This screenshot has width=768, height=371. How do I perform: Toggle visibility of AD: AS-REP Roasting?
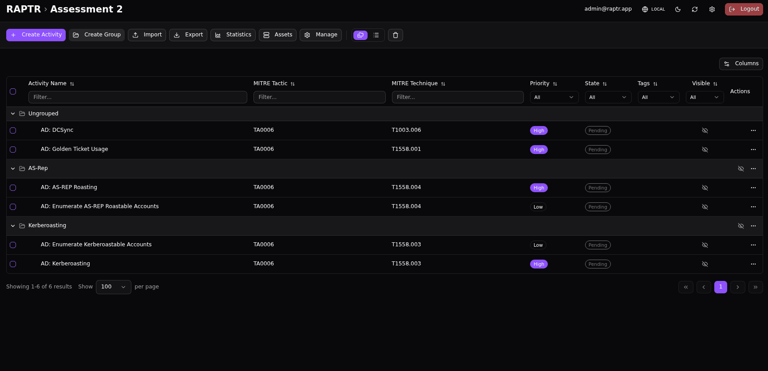[705, 188]
